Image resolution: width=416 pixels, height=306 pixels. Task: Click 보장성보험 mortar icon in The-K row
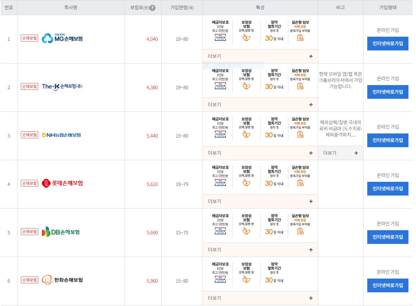(x=246, y=86)
